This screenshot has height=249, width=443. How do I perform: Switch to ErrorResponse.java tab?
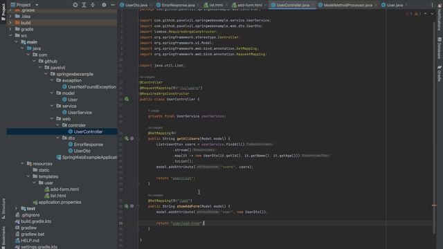tap(178, 5)
